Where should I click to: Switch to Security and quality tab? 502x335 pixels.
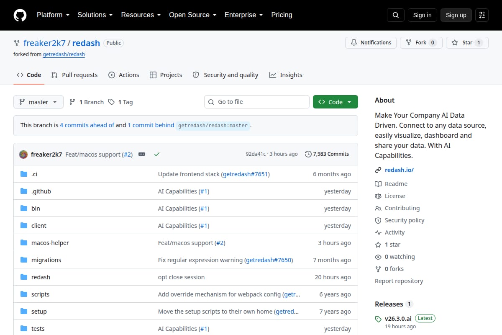[x=225, y=75]
